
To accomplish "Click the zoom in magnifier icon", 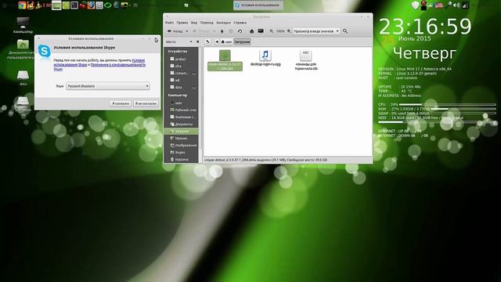I will [x=289, y=31].
